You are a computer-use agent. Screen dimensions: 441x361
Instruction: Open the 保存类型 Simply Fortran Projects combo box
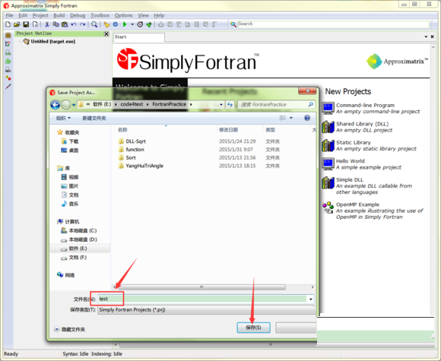206,309
